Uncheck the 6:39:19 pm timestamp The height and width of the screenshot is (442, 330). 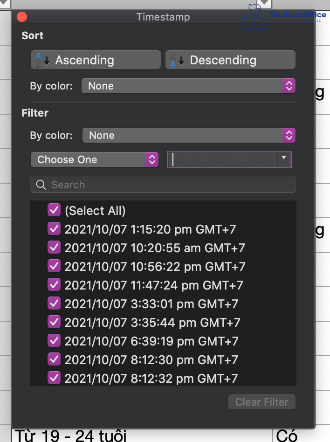[x=54, y=341]
